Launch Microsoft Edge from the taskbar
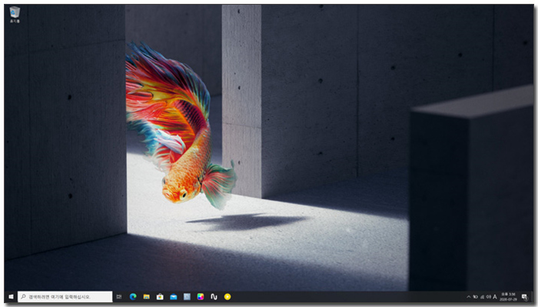Viewport: 538px width, 307px height. pos(133,297)
